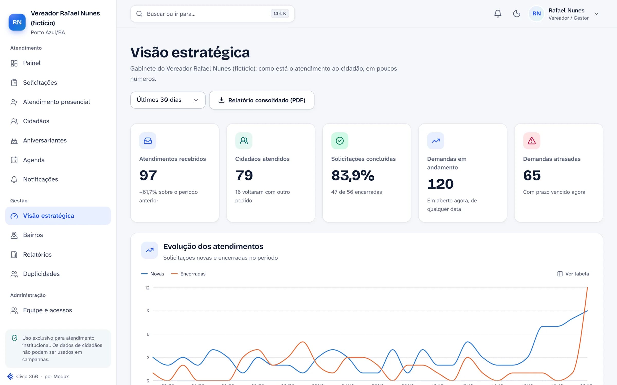
Task: Click the trend icon on Demandas em andamento card
Action: click(x=436, y=141)
